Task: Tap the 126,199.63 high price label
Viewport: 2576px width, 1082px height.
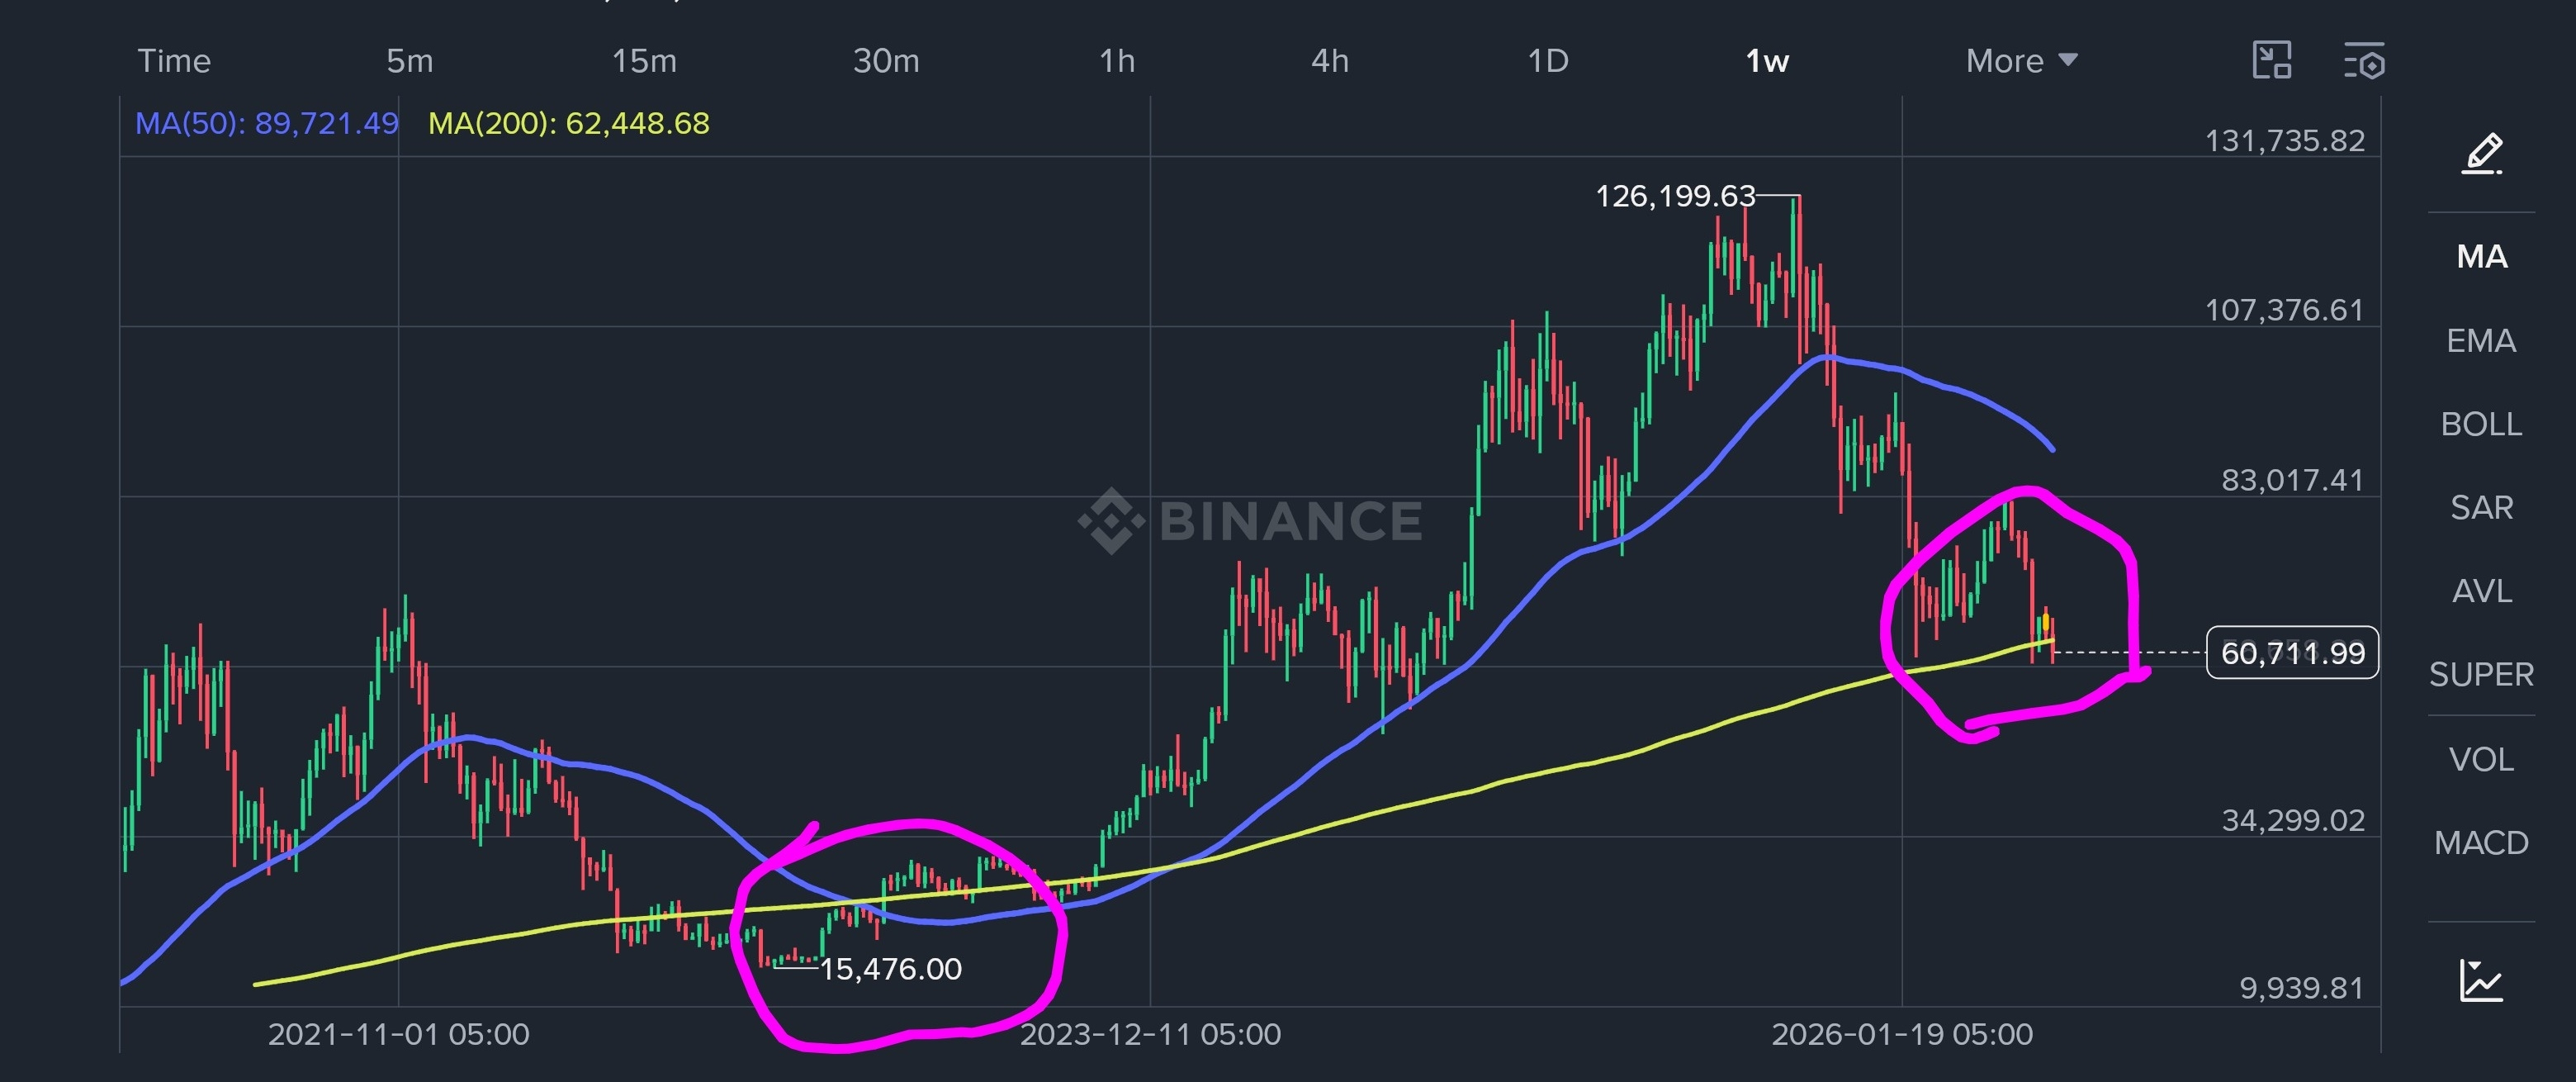Action: (x=1675, y=196)
